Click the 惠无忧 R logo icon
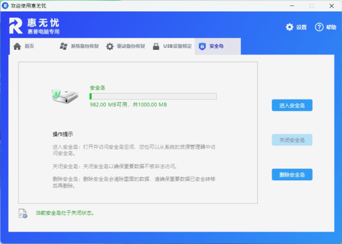 tap(16, 26)
